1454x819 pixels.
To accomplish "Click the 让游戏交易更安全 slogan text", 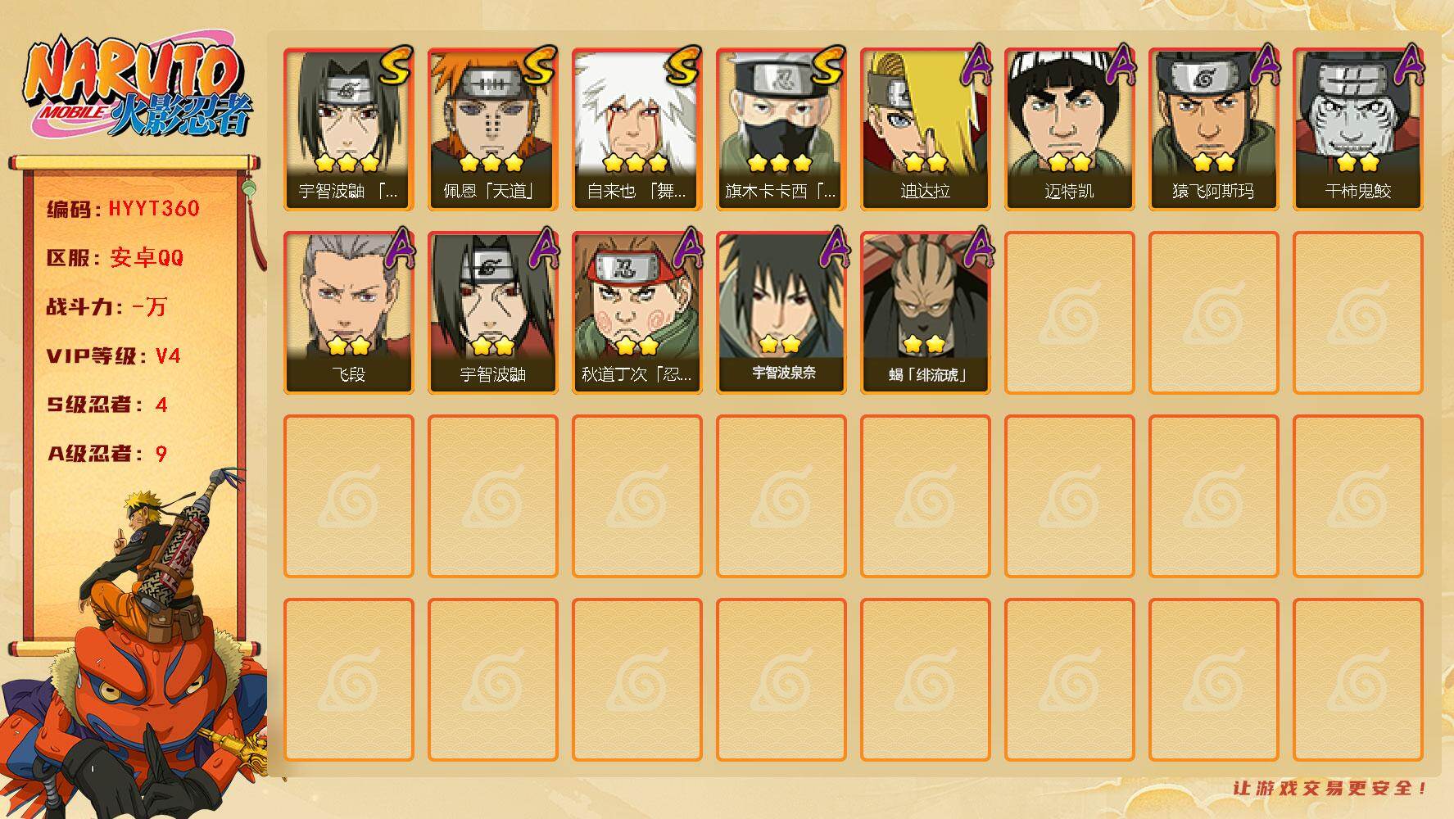I will click(x=1330, y=788).
